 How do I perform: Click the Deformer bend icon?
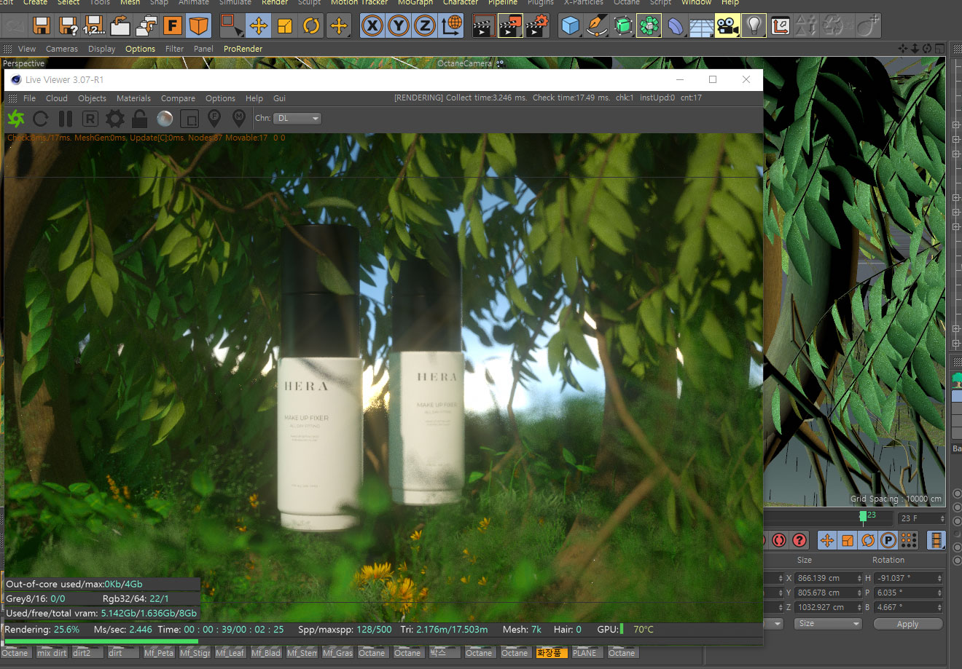[x=676, y=26]
